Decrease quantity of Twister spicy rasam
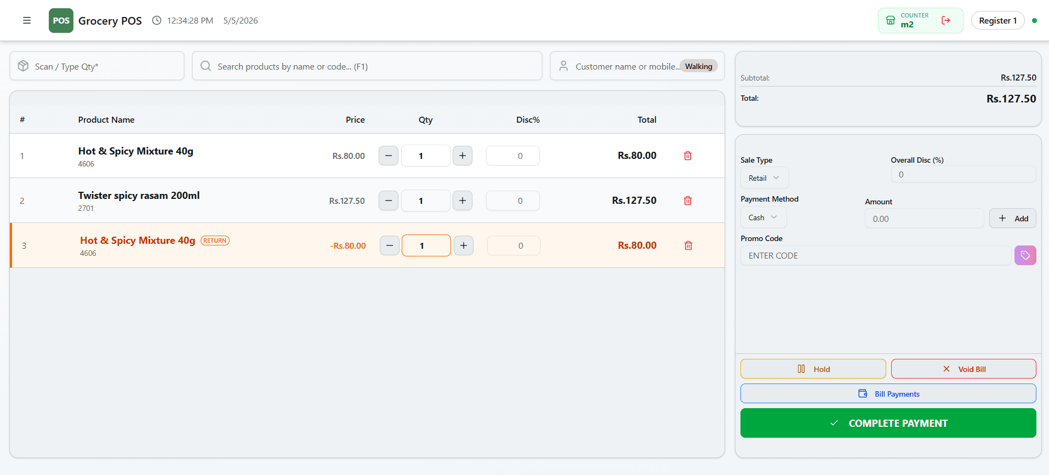 tap(389, 201)
